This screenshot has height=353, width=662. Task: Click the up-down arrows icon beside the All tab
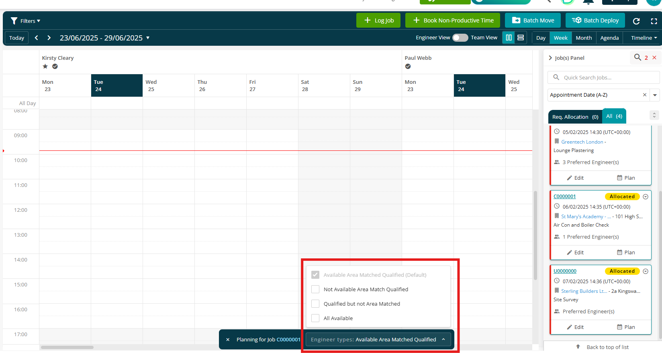[654, 115]
